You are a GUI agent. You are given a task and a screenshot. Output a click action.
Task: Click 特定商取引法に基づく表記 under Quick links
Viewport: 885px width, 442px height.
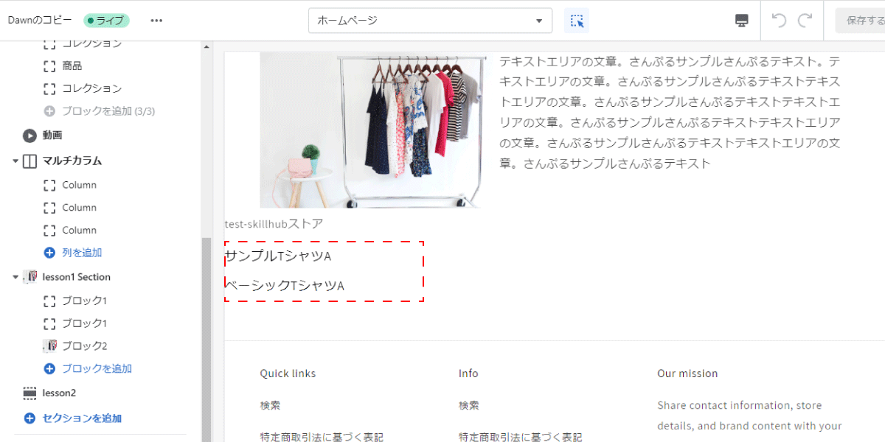[322, 437]
